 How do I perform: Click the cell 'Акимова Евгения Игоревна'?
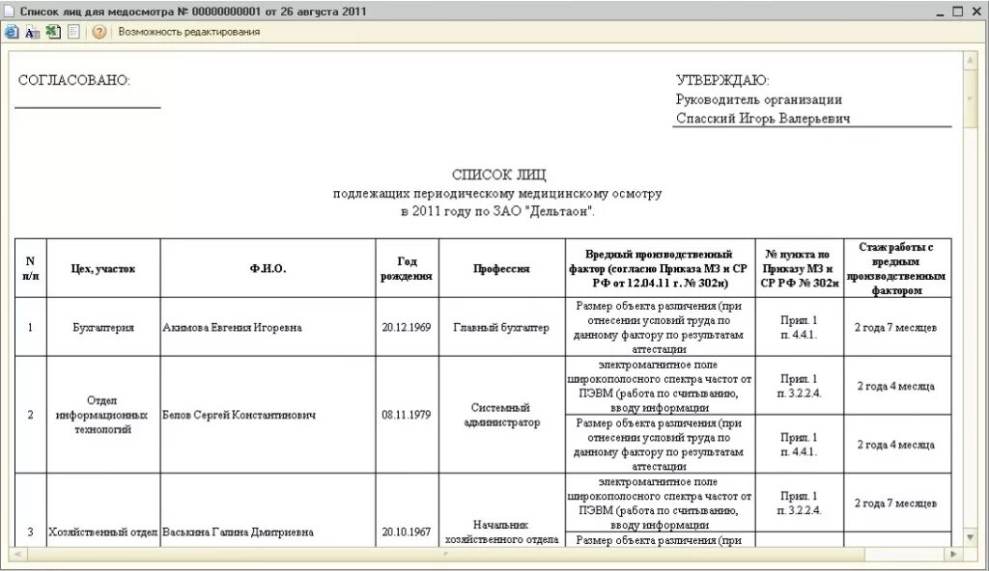coord(268,327)
